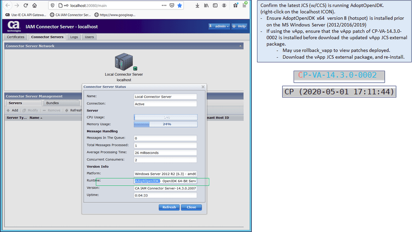412x232 pixels.
Task: Select the Bundles tab
Action: (x=52, y=103)
